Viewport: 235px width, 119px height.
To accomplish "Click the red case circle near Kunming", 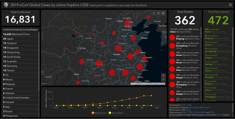I will click(78, 82).
